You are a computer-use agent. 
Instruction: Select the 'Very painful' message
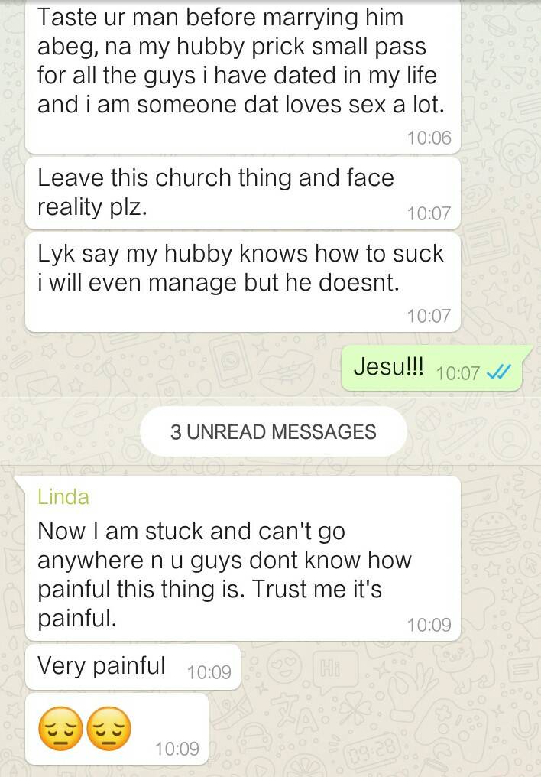click(x=133, y=667)
